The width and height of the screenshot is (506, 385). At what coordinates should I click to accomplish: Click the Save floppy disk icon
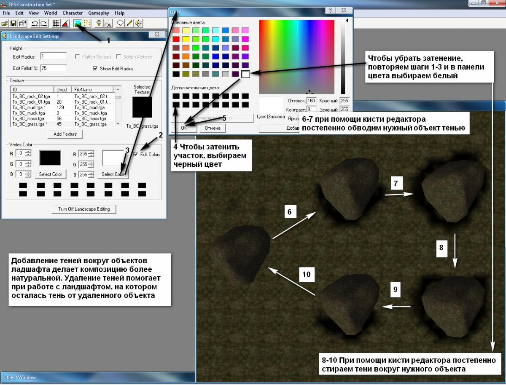(x=13, y=24)
